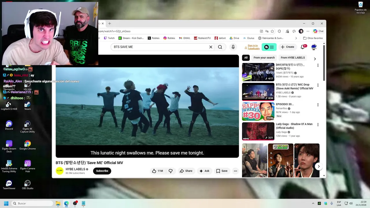Viewport: 370px width, 208px height.
Task: Open the Oculus bookmark
Action: click(249, 38)
